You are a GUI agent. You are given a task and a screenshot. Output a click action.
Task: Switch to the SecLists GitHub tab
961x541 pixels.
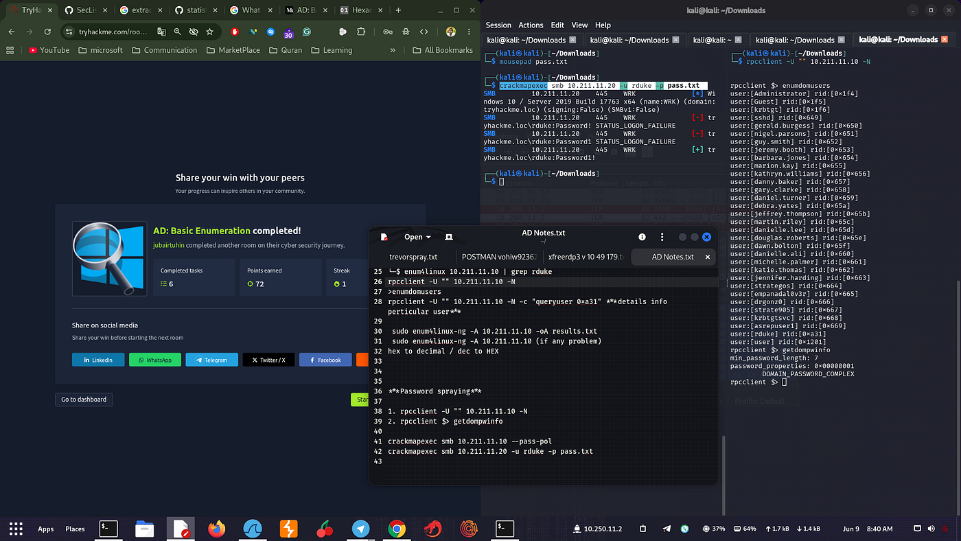(x=84, y=10)
